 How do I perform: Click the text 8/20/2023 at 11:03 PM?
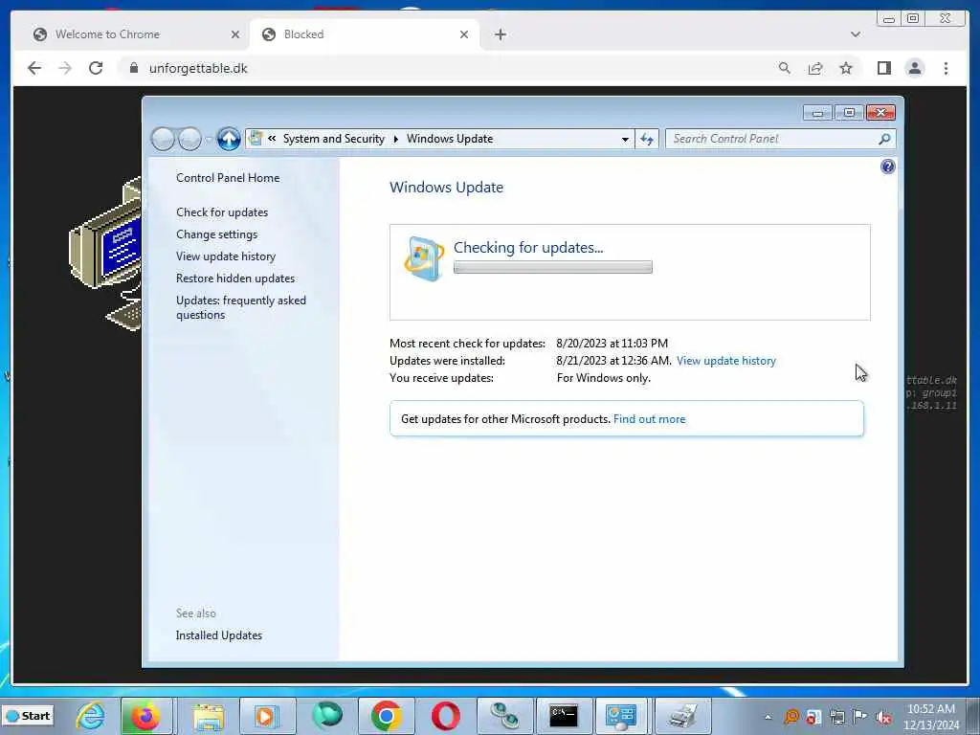tap(612, 344)
